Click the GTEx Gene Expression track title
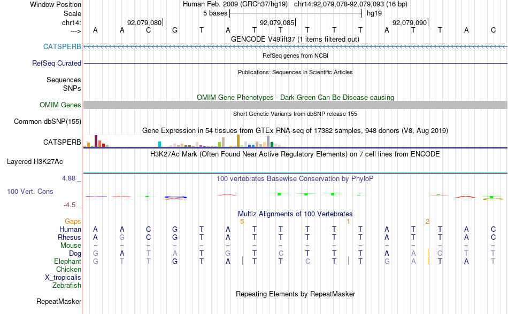 click(x=295, y=131)
